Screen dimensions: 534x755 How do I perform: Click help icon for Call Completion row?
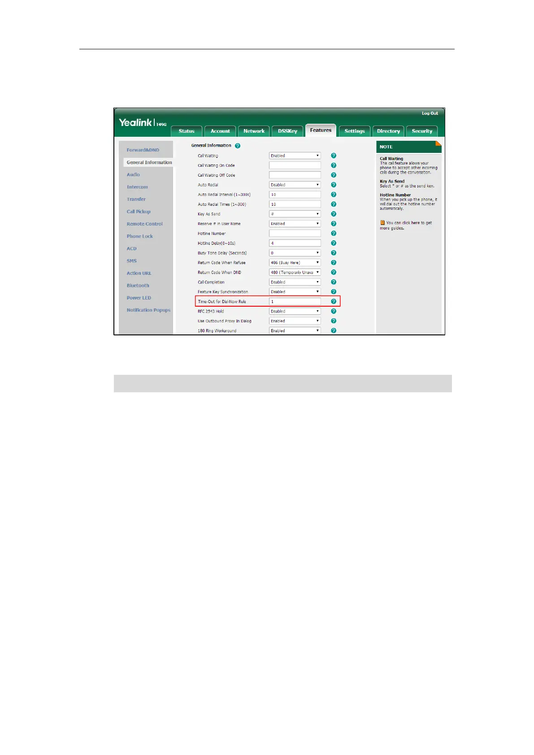(x=334, y=282)
